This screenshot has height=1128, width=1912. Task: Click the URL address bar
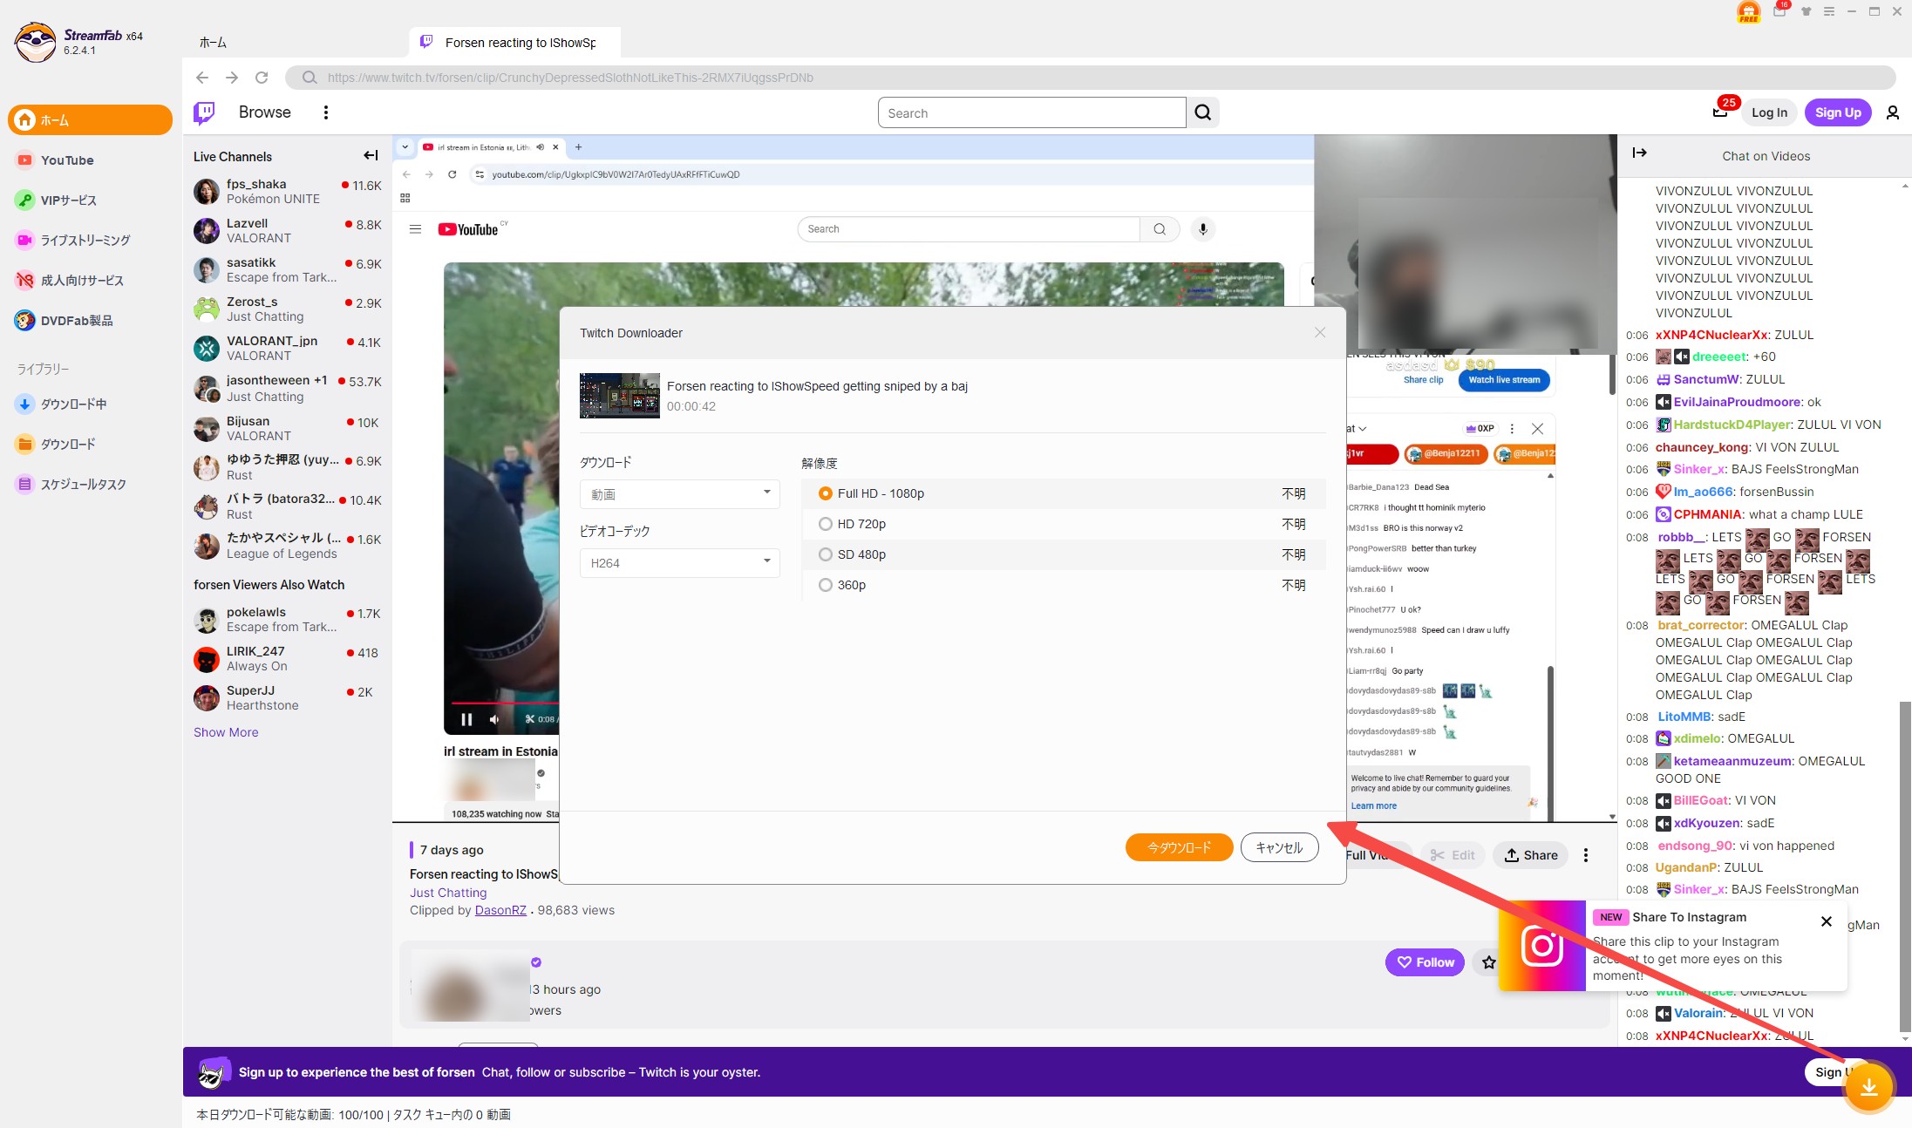point(1090,78)
